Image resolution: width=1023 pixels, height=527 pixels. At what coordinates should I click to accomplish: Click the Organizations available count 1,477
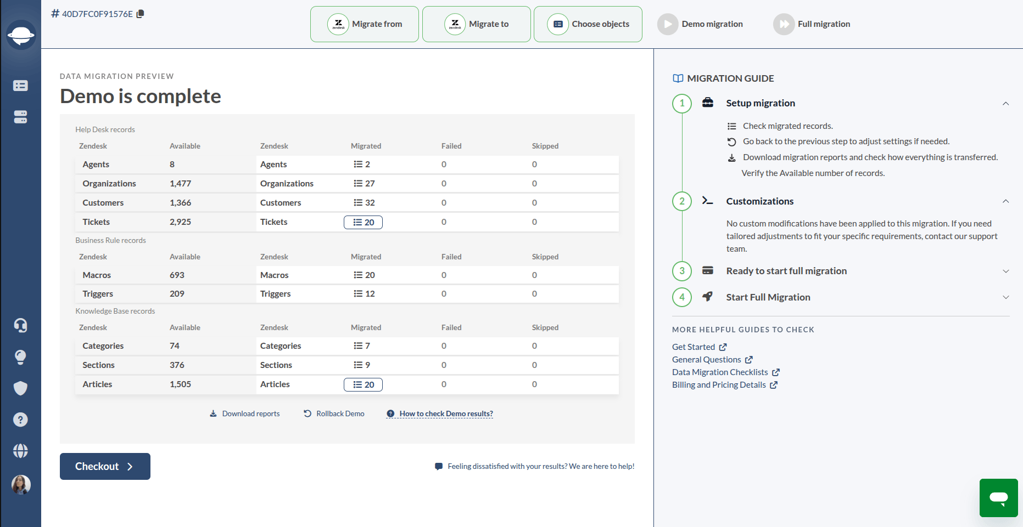(x=180, y=184)
